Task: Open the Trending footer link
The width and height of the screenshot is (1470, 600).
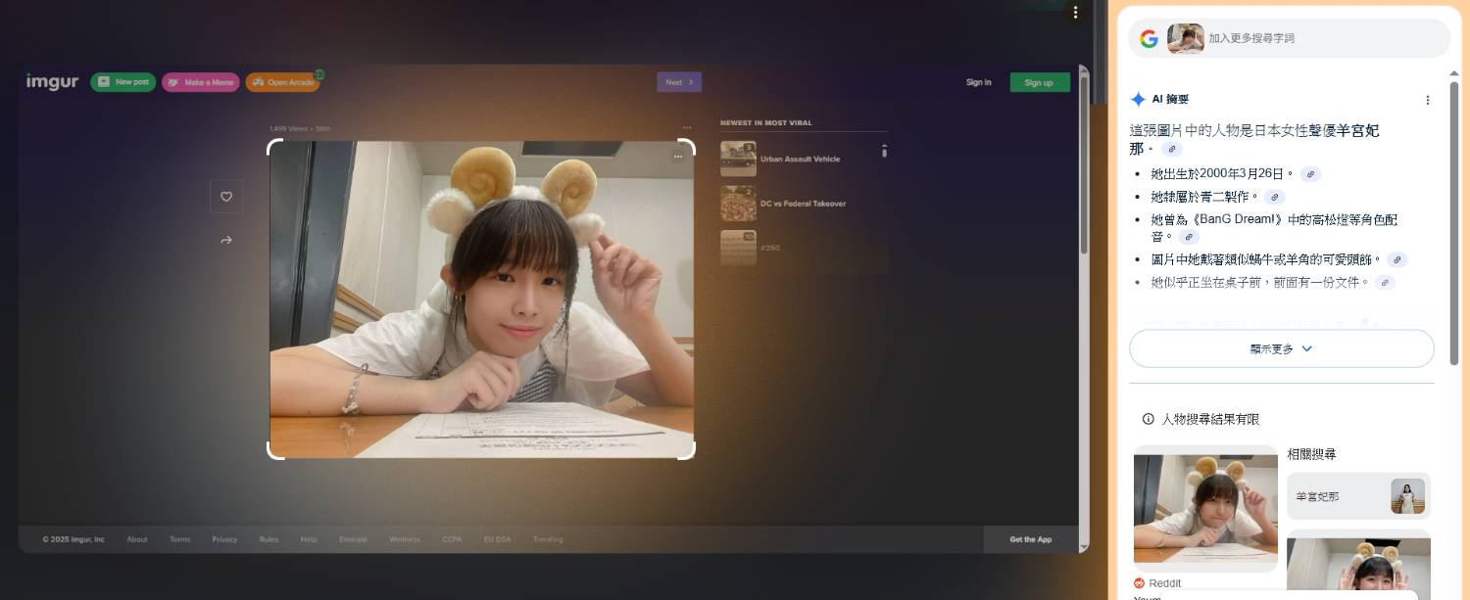Action: pos(548,539)
